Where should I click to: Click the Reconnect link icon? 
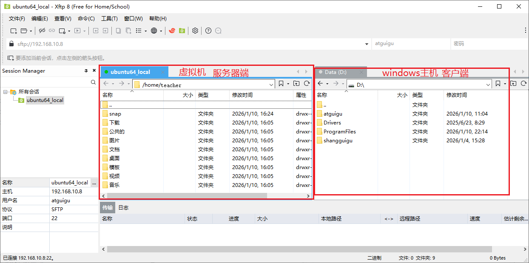coord(52,31)
